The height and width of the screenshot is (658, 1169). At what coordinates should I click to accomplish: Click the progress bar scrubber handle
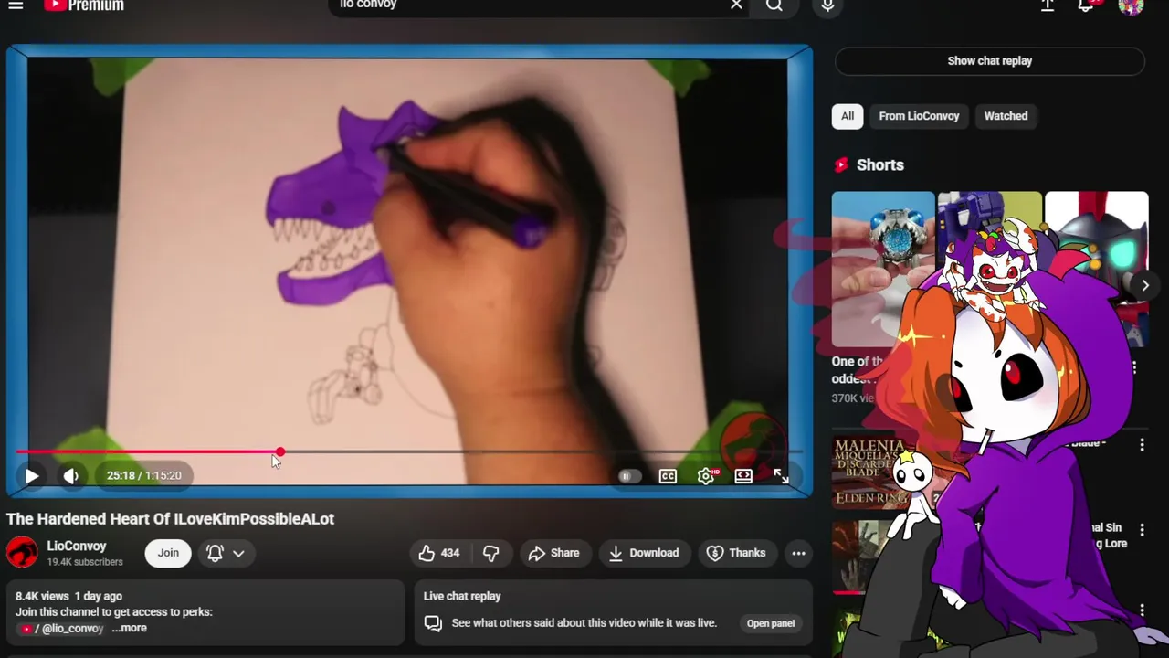click(x=280, y=451)
